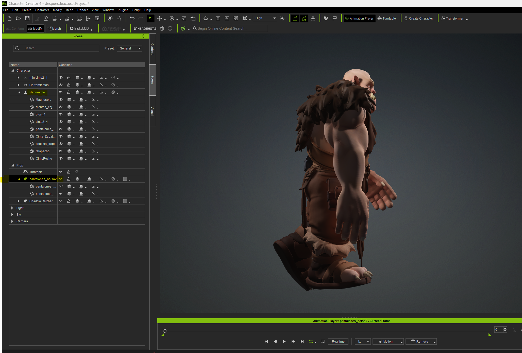Open the Plugins menu

(x=123, y=10)
